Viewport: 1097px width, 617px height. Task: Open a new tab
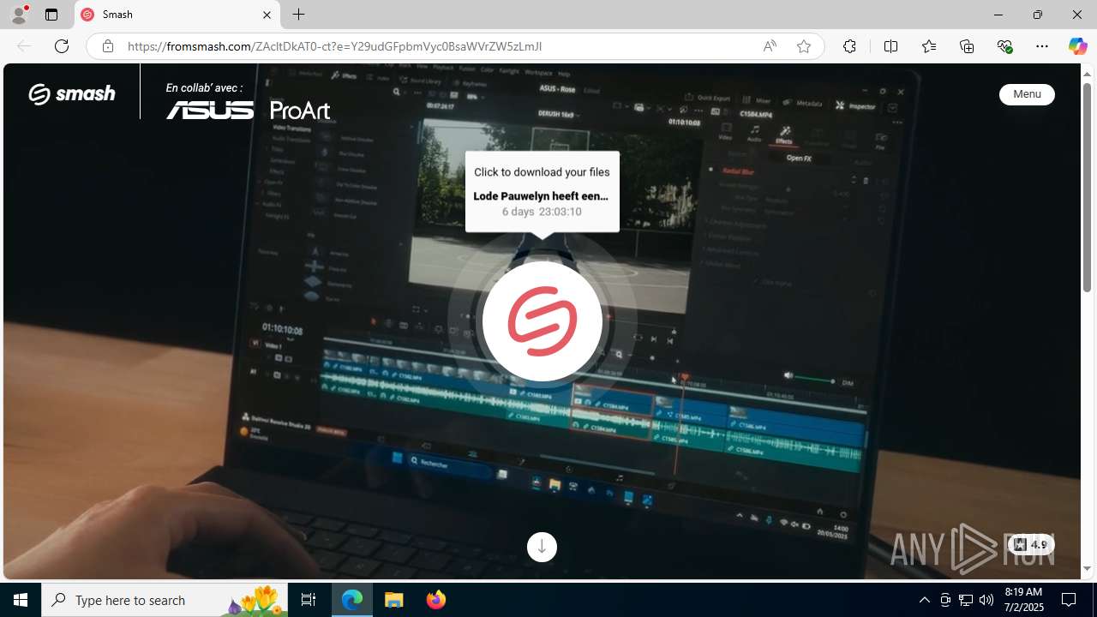tap(298, 15)
